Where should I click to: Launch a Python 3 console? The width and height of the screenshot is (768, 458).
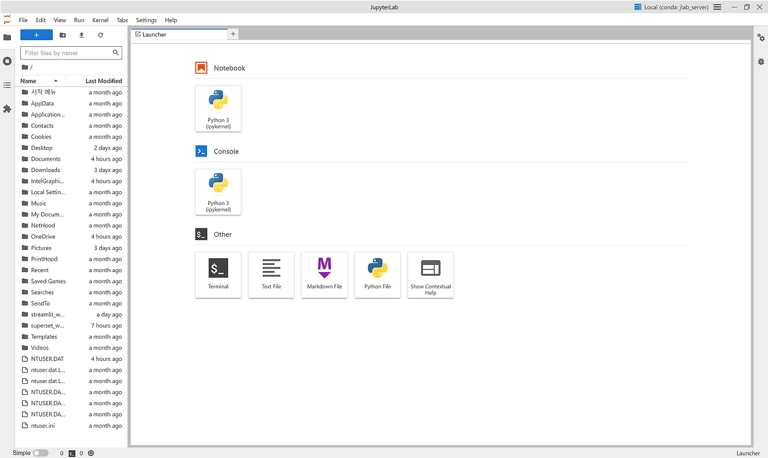pos(218,192)
